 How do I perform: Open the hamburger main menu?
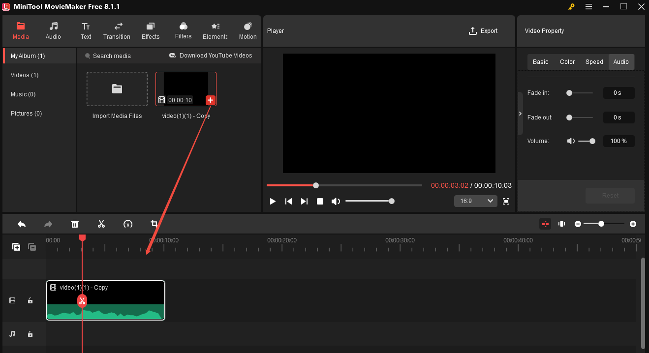point(588,6)
